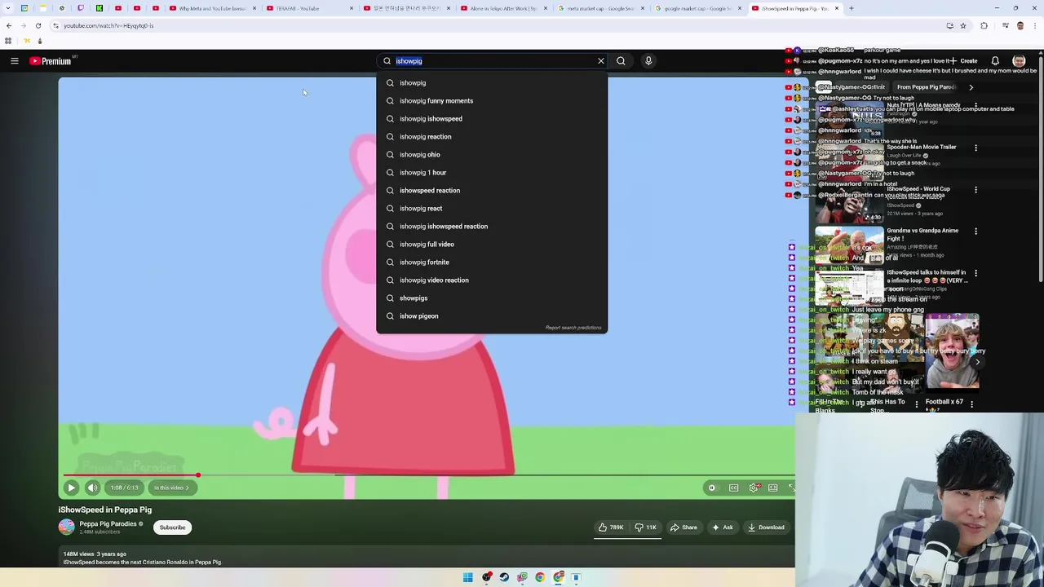
Task: Mute the video volume
Action: (92, 488)
